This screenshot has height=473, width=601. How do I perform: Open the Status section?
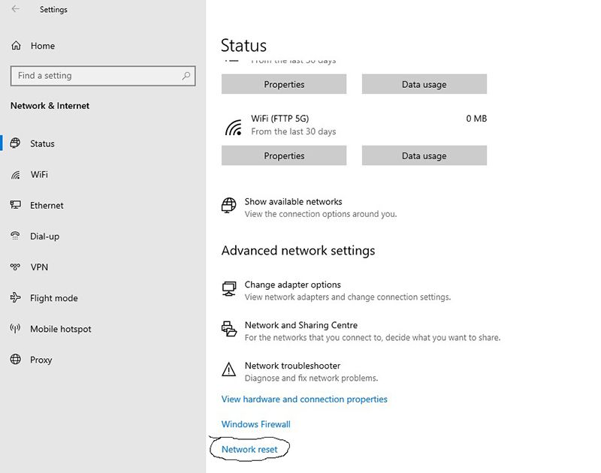[x=42, y=143]
